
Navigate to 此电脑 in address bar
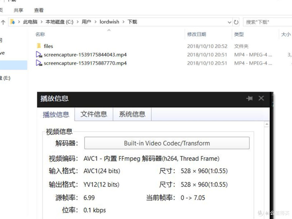pyautogui.click(x=30, y=22)
